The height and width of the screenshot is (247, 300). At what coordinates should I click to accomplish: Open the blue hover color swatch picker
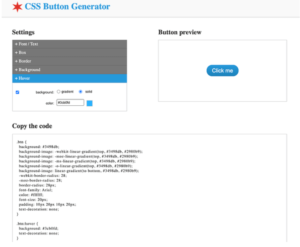point(90,103)
